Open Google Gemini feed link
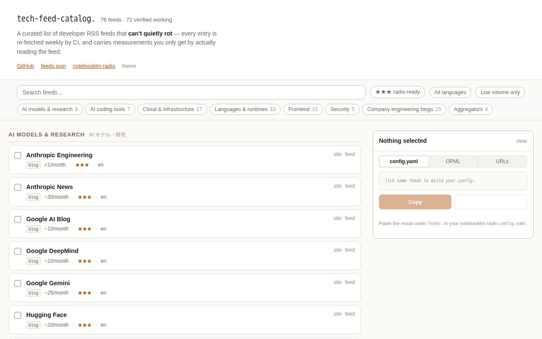The height and width of the screenshot is (339, 542). (x=350, y=282)
